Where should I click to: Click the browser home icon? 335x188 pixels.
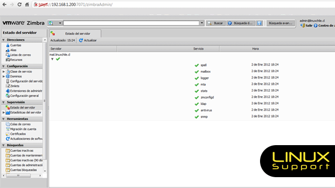click(x=27, y=5)
